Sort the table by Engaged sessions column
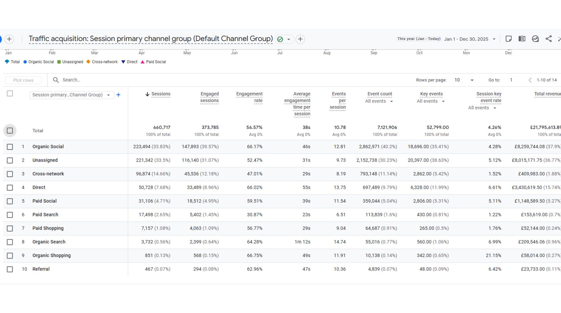The height and width of the screenshot is (313, 561). pyautogui.click(x=209, y=97)
